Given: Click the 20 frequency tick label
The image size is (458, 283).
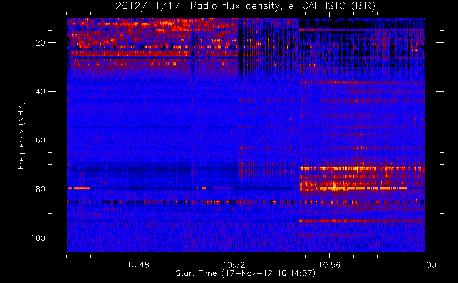Looking at the screenshot, I should pyautogui.click(x=40, y=43).
